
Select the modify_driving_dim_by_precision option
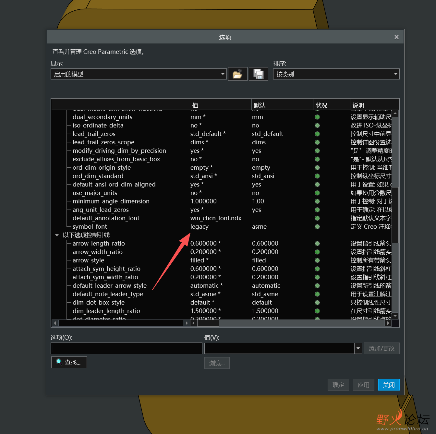[119, 151]
